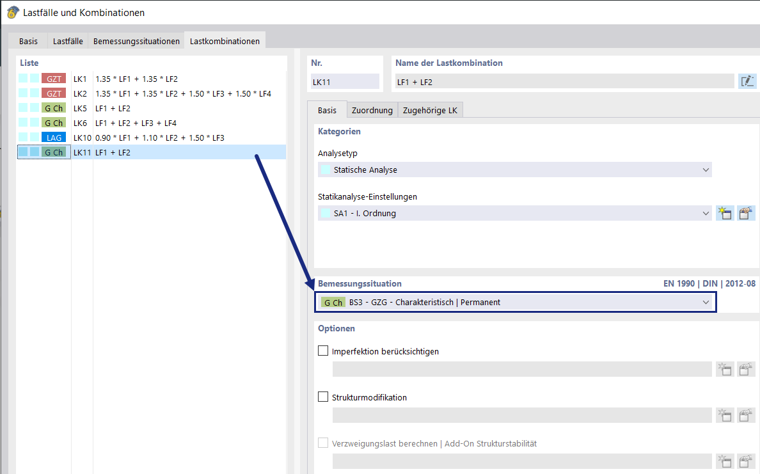This screenshot has height=474, width=760.
Task: Select row LK6 LF1 + LF2 + LF3 + LF4
Action: [x=152, y=123]
